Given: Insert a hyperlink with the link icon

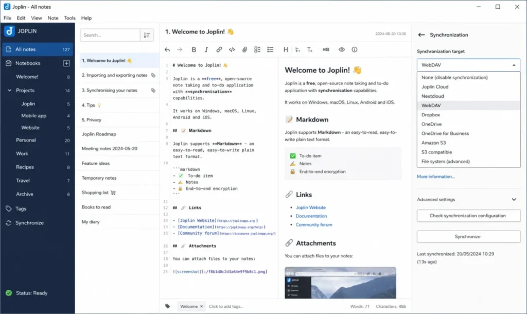Looking at the screenshot, I should (219, 49).
